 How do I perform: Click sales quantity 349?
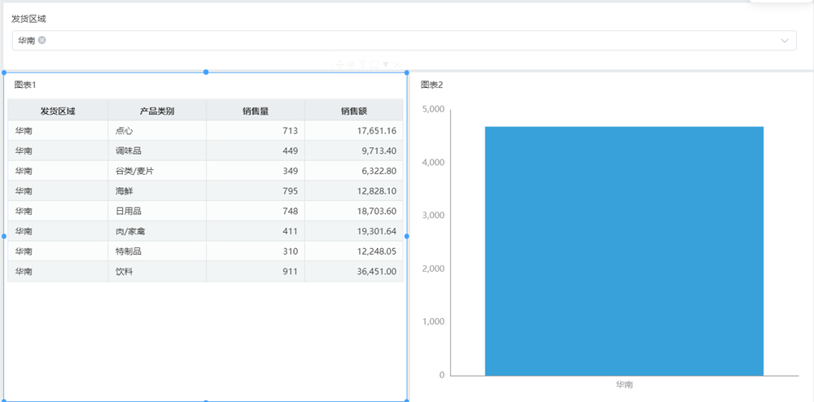(256, 171)
